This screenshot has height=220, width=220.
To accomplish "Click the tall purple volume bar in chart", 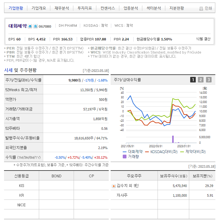I will coord(173,139).
